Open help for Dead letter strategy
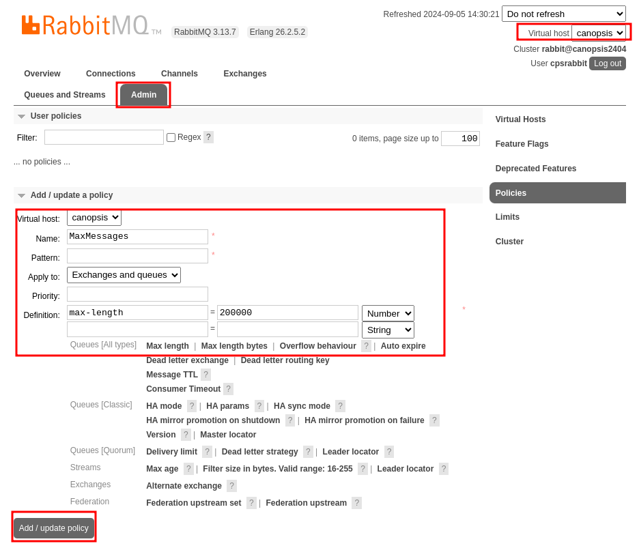 (x=308, y=452)
